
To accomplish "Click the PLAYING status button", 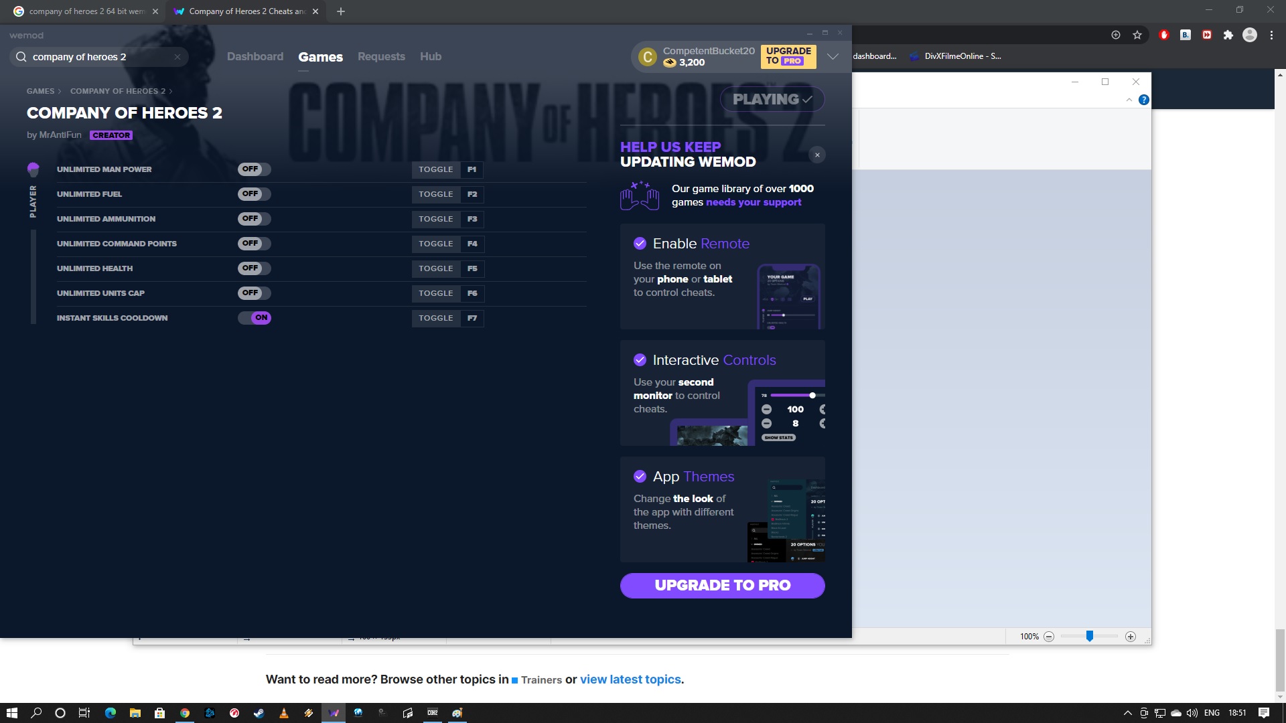I will 771,99.
